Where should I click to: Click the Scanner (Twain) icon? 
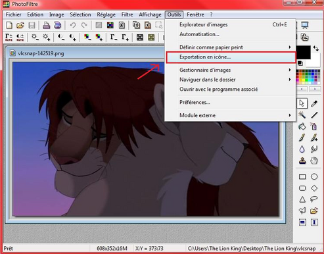58,25
